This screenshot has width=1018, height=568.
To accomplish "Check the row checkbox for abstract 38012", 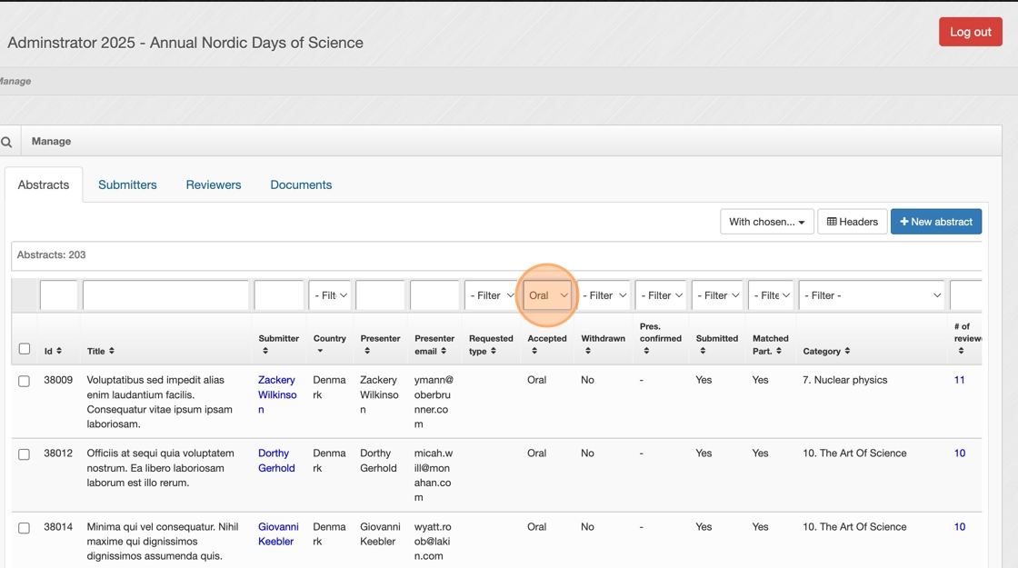I will click(25, 454).
